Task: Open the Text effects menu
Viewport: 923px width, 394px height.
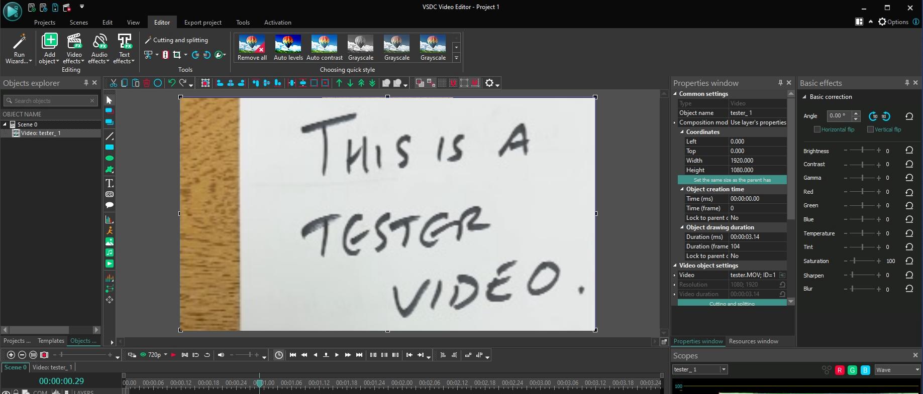Action: coord(124,48)
